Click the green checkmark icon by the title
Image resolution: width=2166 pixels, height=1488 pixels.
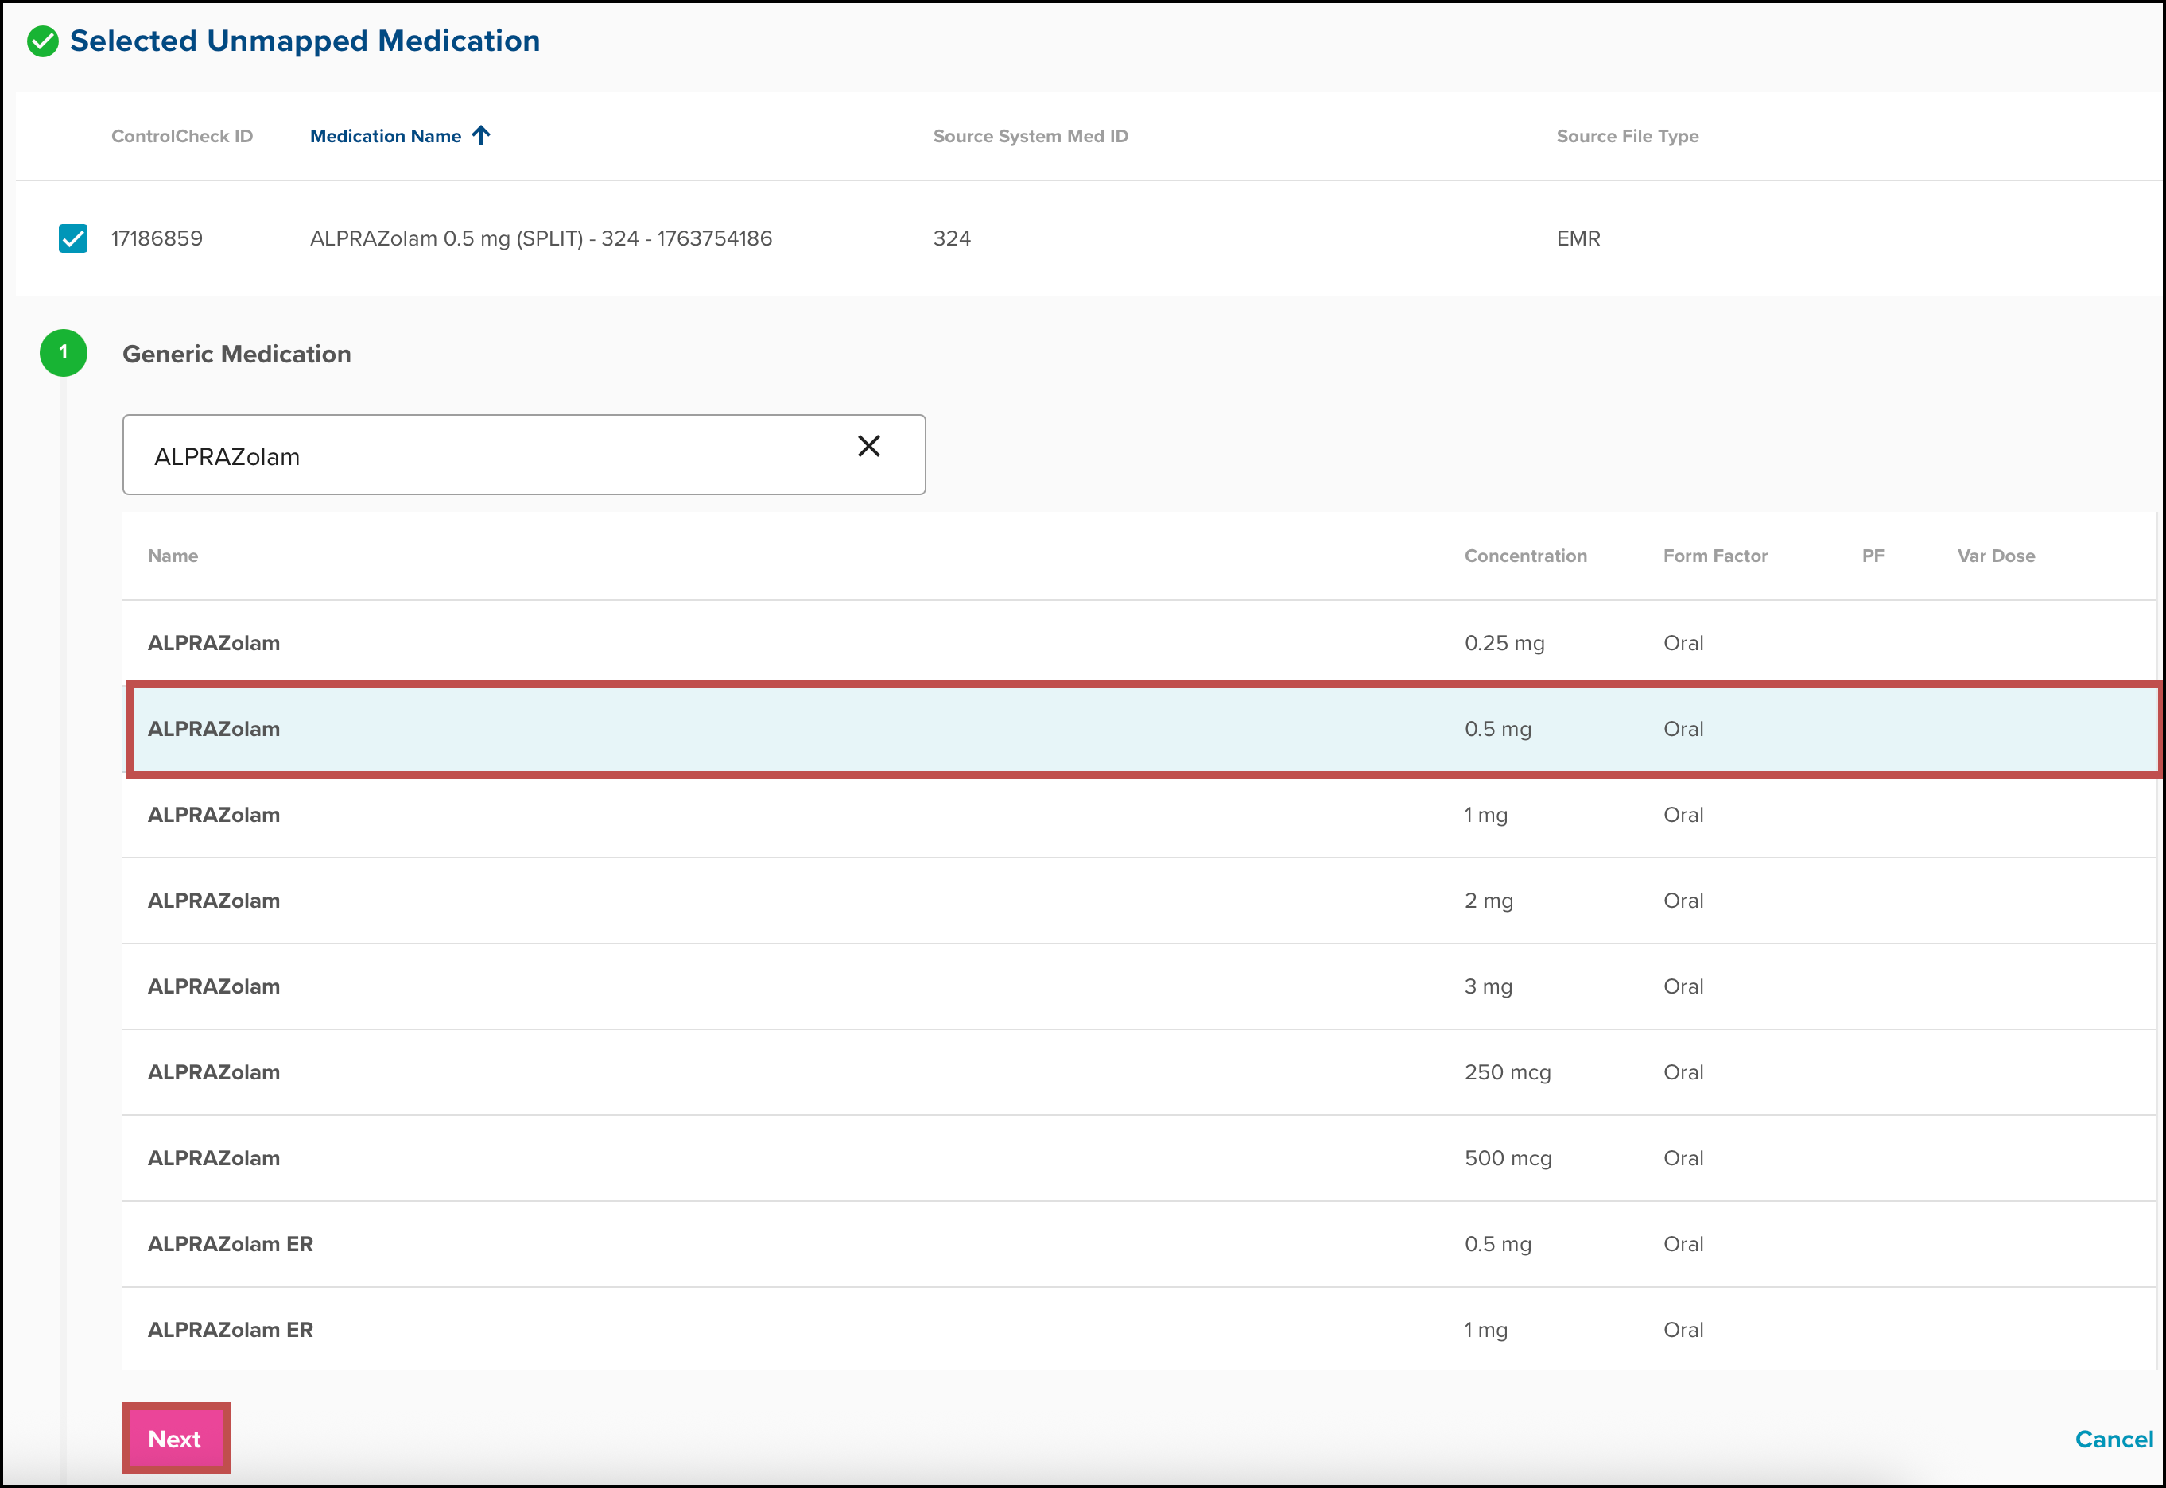coord(43,41)
